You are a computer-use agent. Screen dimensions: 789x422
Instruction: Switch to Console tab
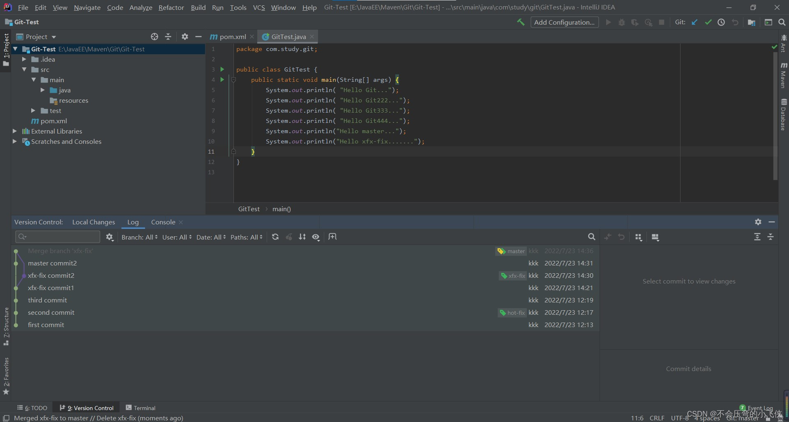[x=163, y=222]
